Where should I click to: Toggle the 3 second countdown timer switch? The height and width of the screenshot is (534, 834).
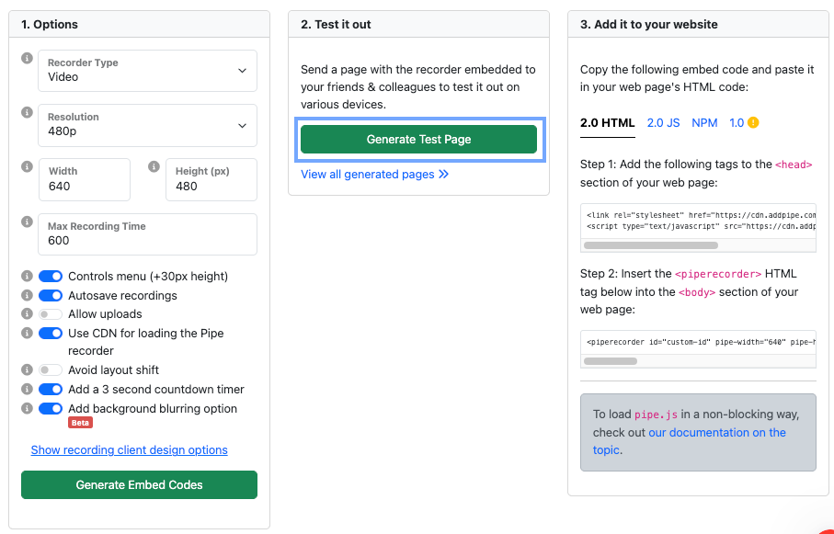click(x=51, y=390)
